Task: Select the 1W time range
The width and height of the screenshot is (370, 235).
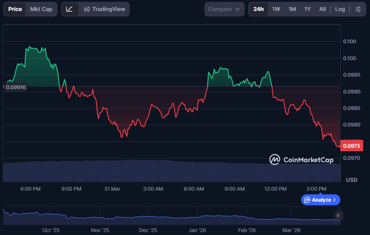Action: (276, 9)
